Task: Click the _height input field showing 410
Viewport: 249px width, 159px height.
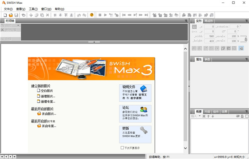Action: (210, 41)
